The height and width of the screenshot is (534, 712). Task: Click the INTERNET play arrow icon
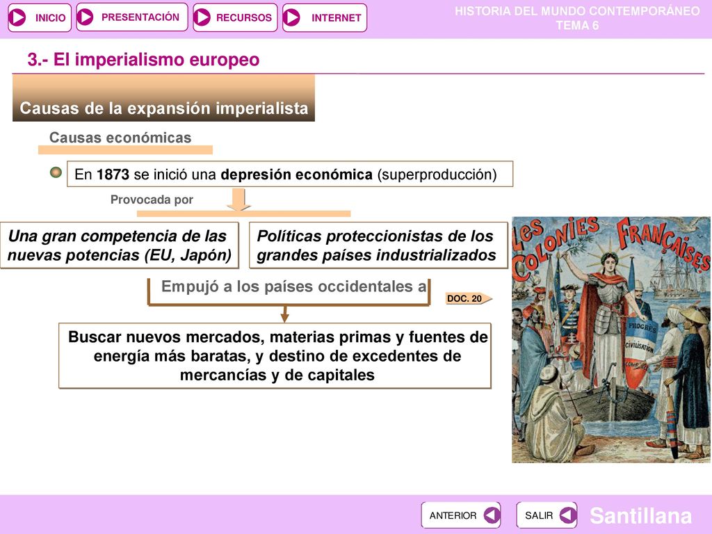coord(291,17)
